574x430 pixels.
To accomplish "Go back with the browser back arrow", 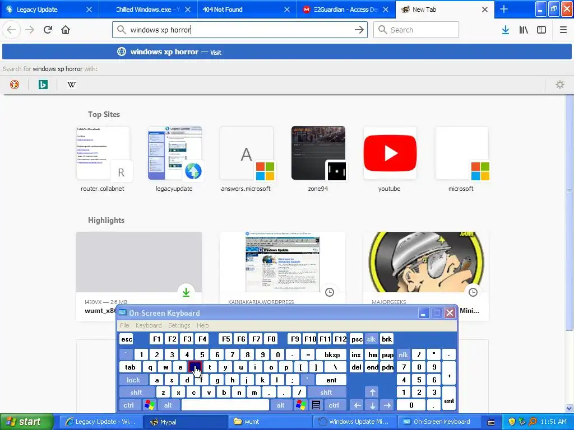I will pyautogui.click(x=11, y=30).
